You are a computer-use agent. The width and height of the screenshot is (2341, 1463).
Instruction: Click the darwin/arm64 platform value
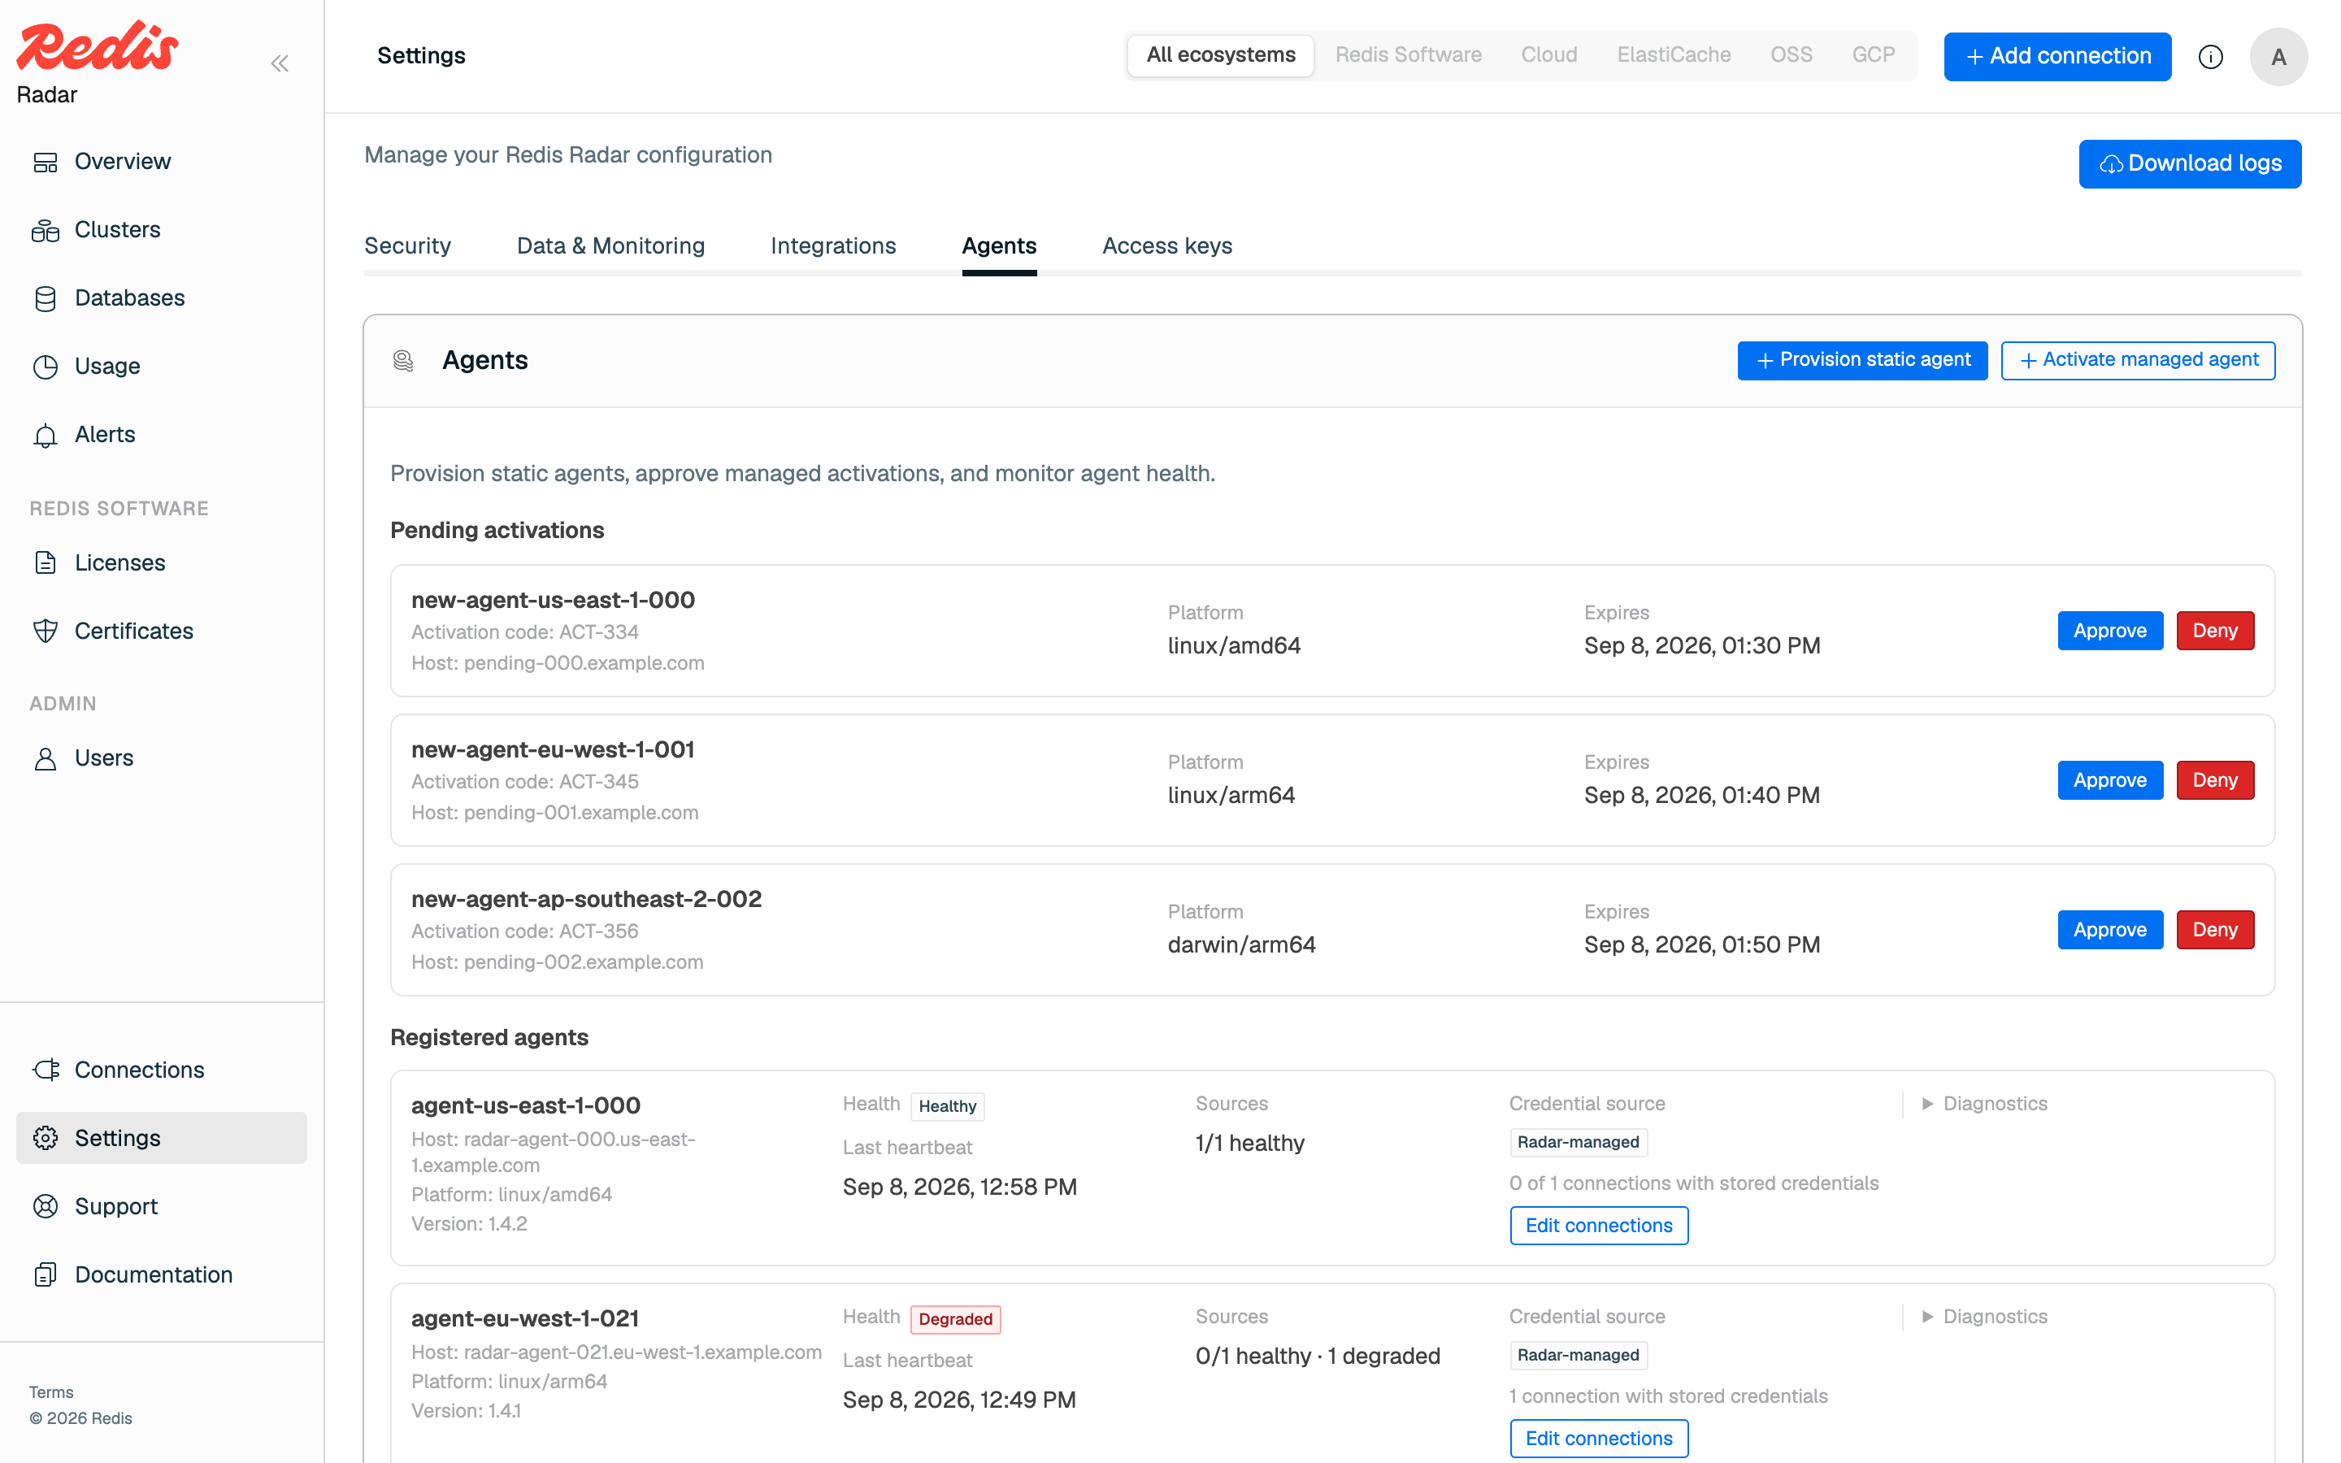1241,944
